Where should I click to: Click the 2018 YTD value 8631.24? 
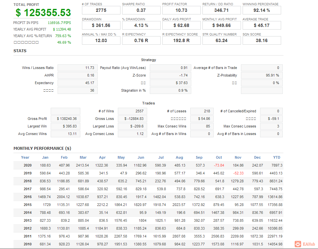tap(276, 181)
